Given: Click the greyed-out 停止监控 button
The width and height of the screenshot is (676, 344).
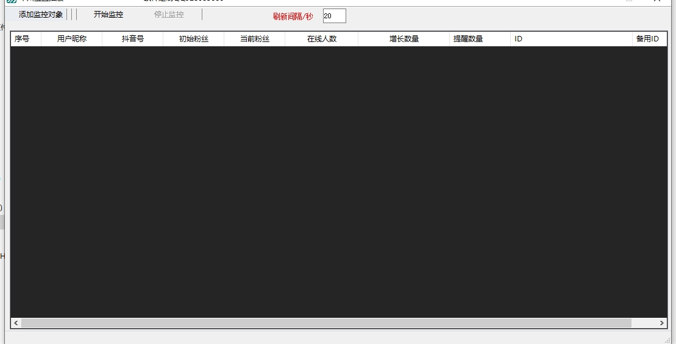Looking at the screenshot, I should 169,15.
